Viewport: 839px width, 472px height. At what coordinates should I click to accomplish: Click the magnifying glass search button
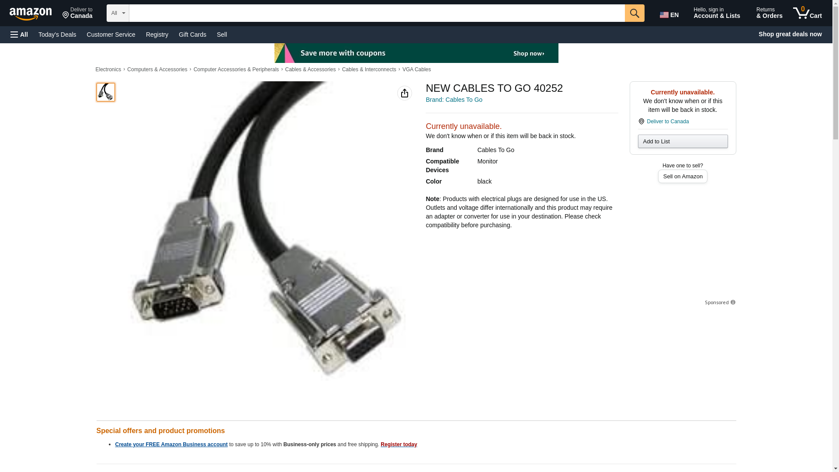(x=634, y=13)
